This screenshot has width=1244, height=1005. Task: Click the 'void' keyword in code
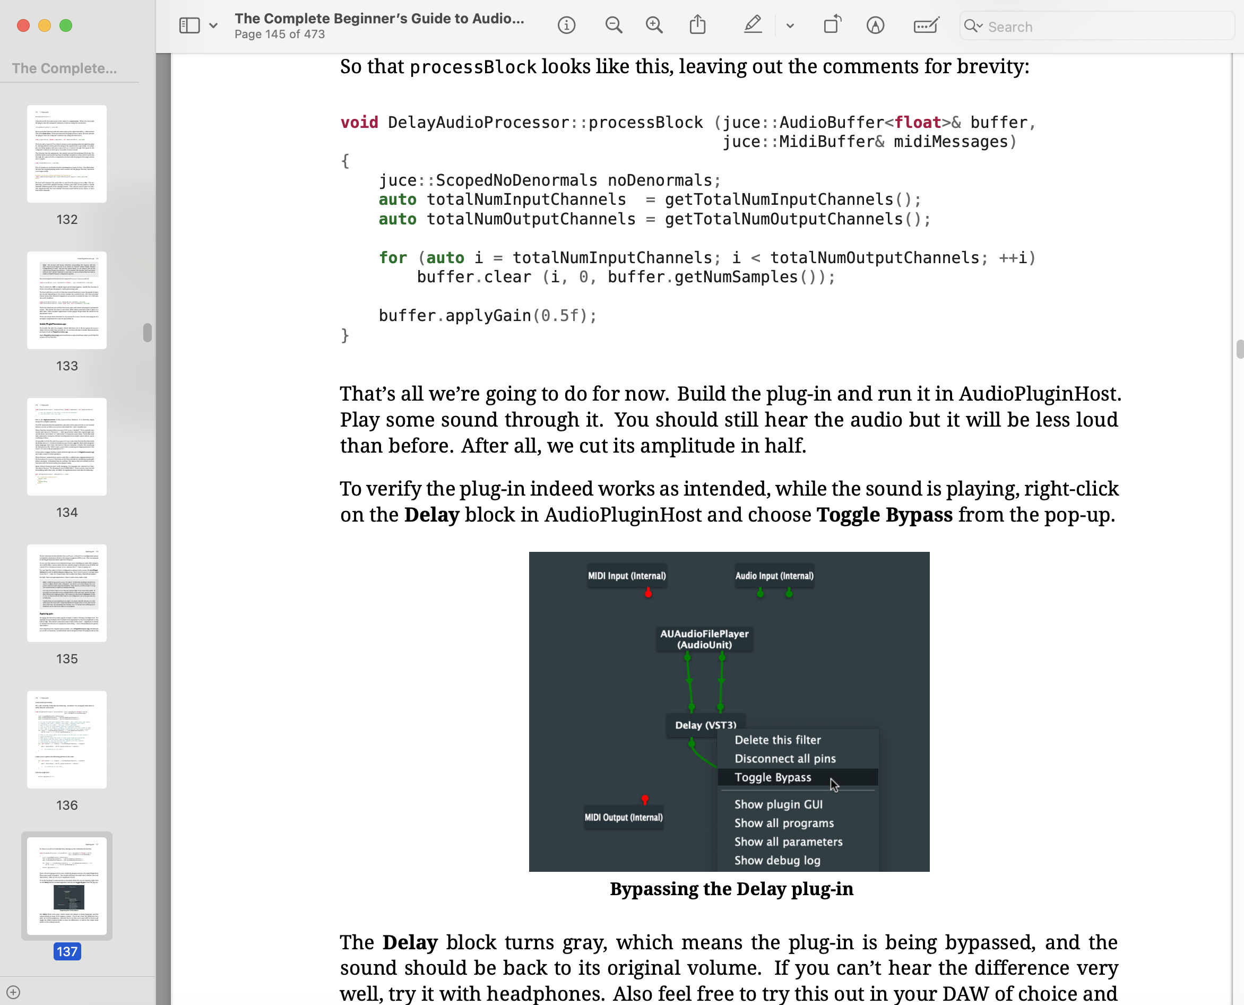(359, 123)
